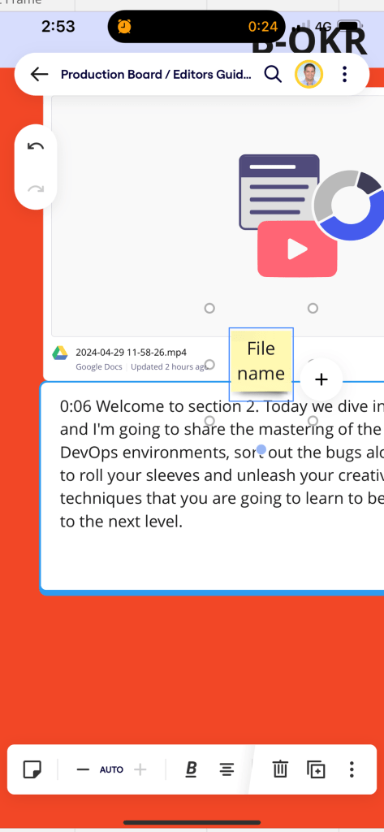Delete the selected sticky note

coord(280,769)
